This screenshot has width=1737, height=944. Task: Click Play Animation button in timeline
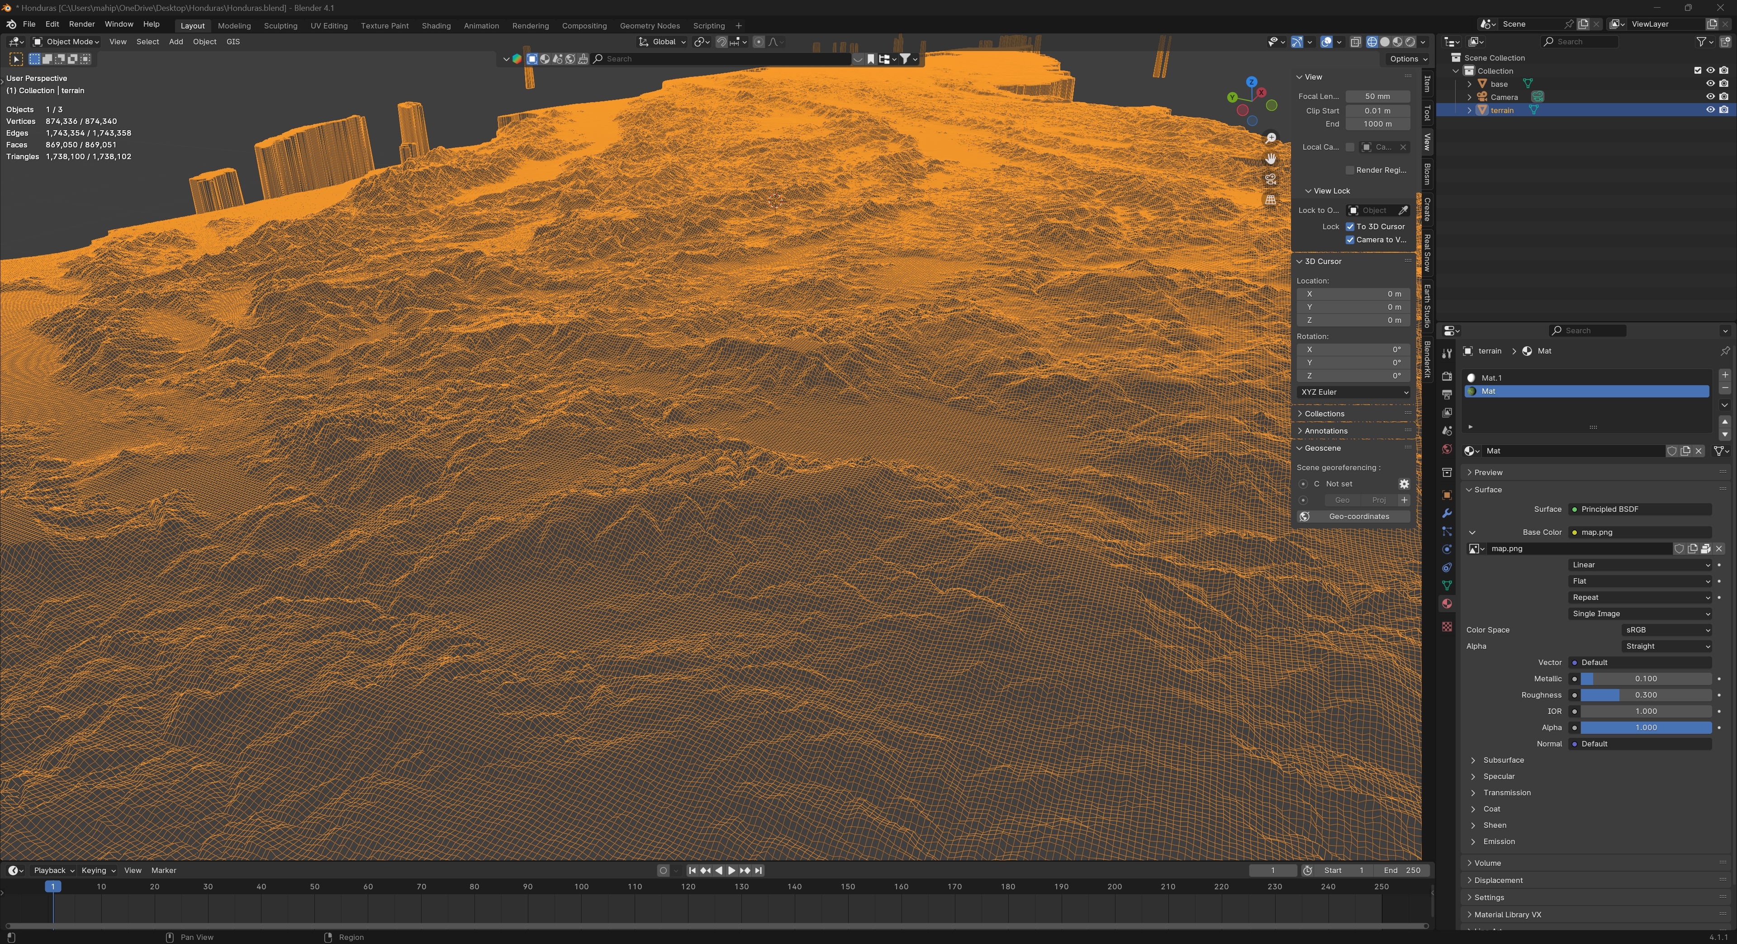pyautogui.click(x=731, y=871)
